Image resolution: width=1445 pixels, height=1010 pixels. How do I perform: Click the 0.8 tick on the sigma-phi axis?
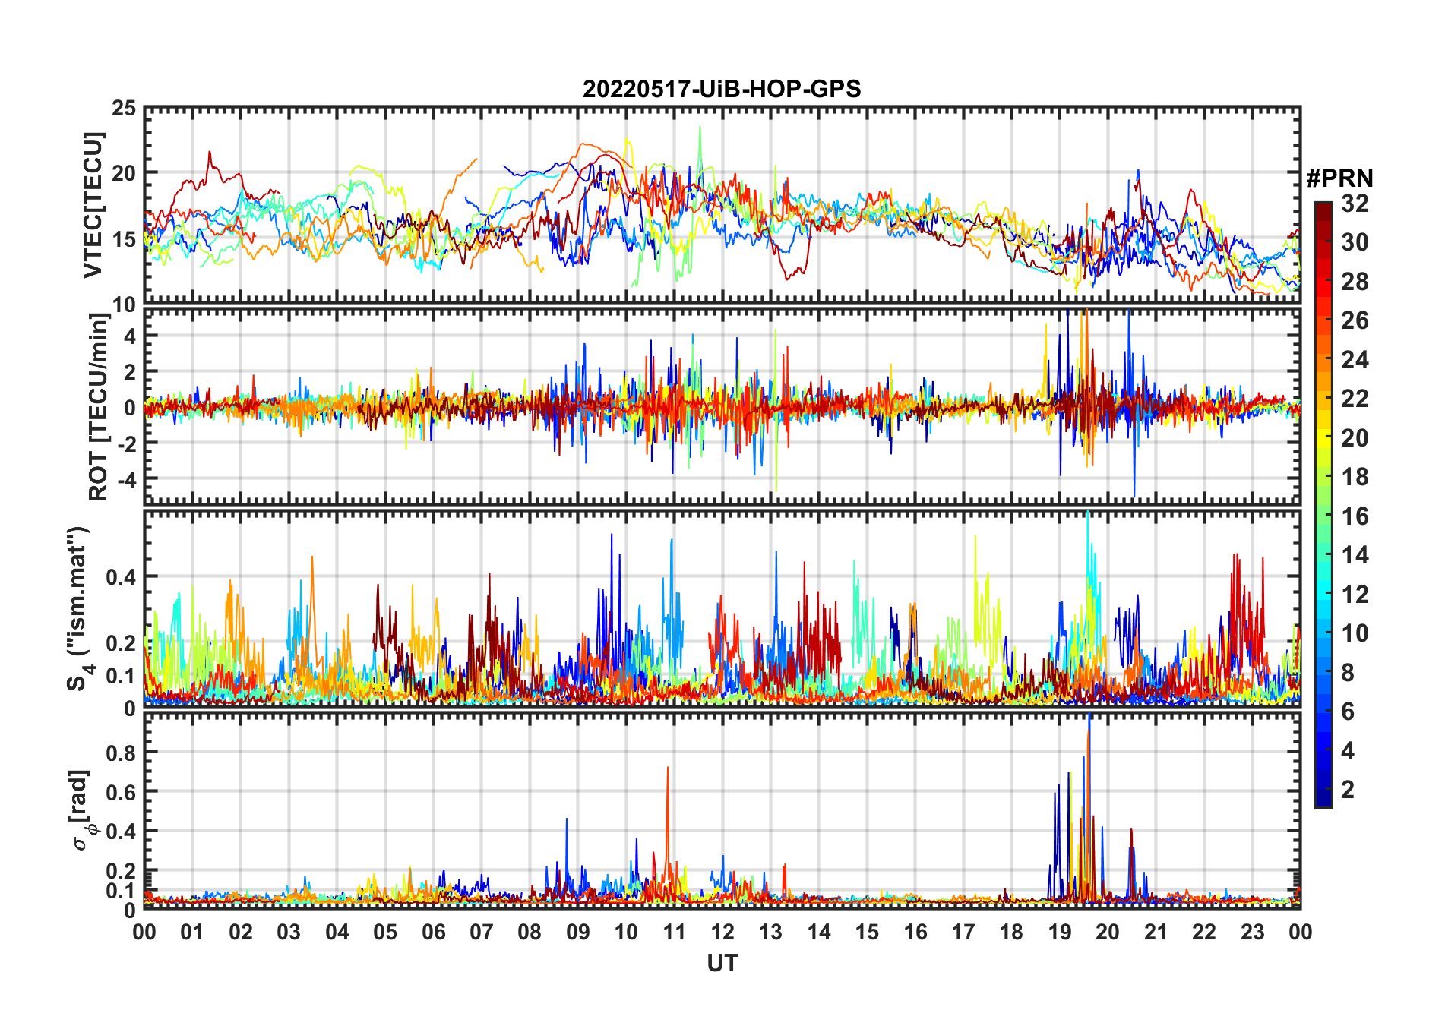pyautogui.click(x=121, y=753)
